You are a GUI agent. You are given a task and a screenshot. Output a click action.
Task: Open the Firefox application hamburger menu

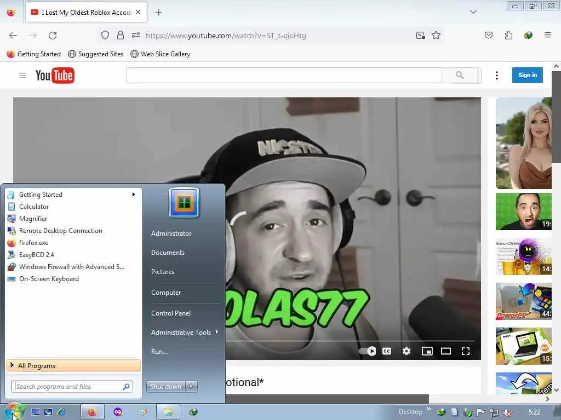coord(547,35)
